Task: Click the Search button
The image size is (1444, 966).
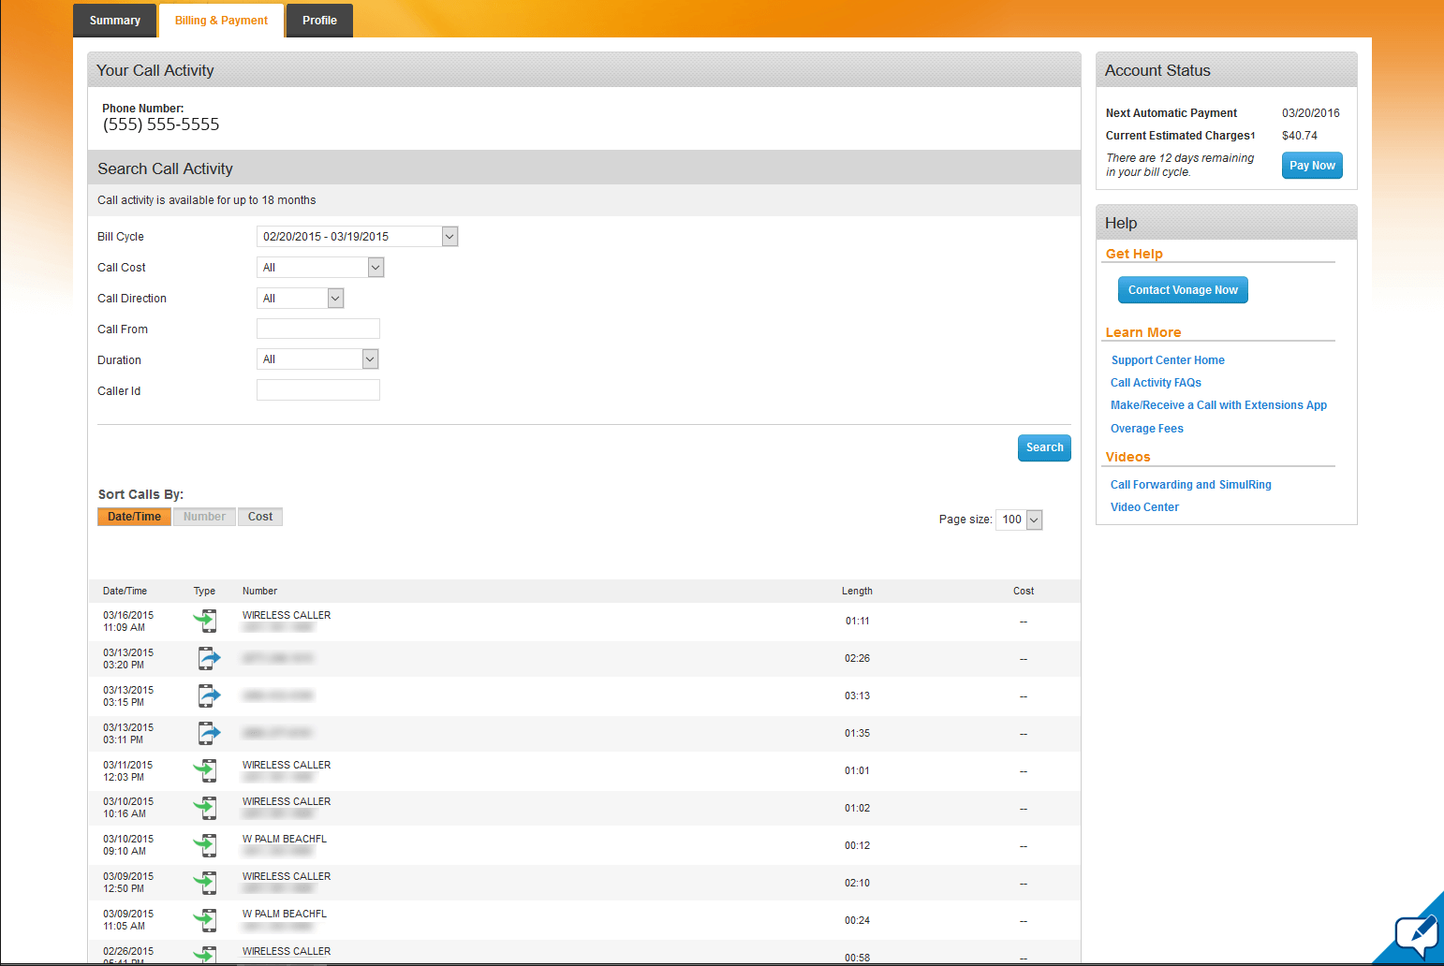Action: (x=1044, y=448)
